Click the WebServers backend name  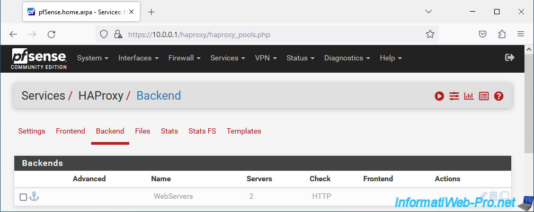tap(173, 196)
